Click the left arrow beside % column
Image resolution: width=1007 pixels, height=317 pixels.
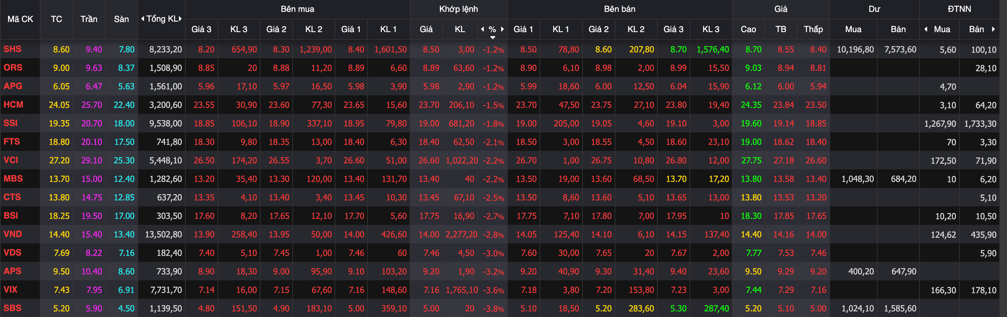coord(483,29)
